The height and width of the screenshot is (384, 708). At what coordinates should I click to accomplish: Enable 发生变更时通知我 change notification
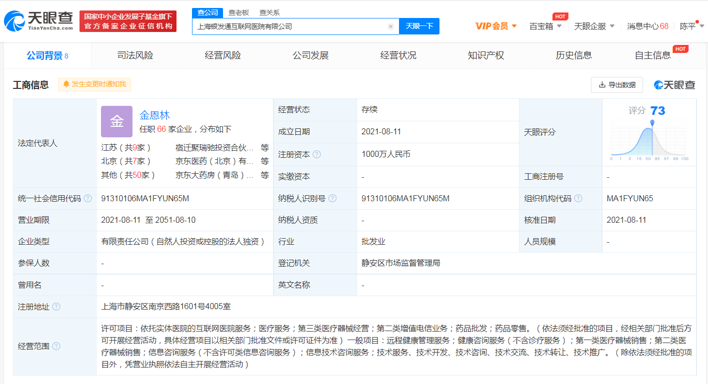pyautogui.click(x=94, y=84)
